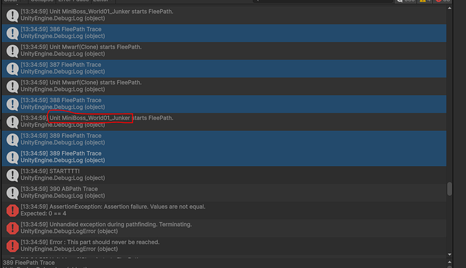
Task: Click the down arrow of the log list scrollbar
Action: click(x=449, y=254)
